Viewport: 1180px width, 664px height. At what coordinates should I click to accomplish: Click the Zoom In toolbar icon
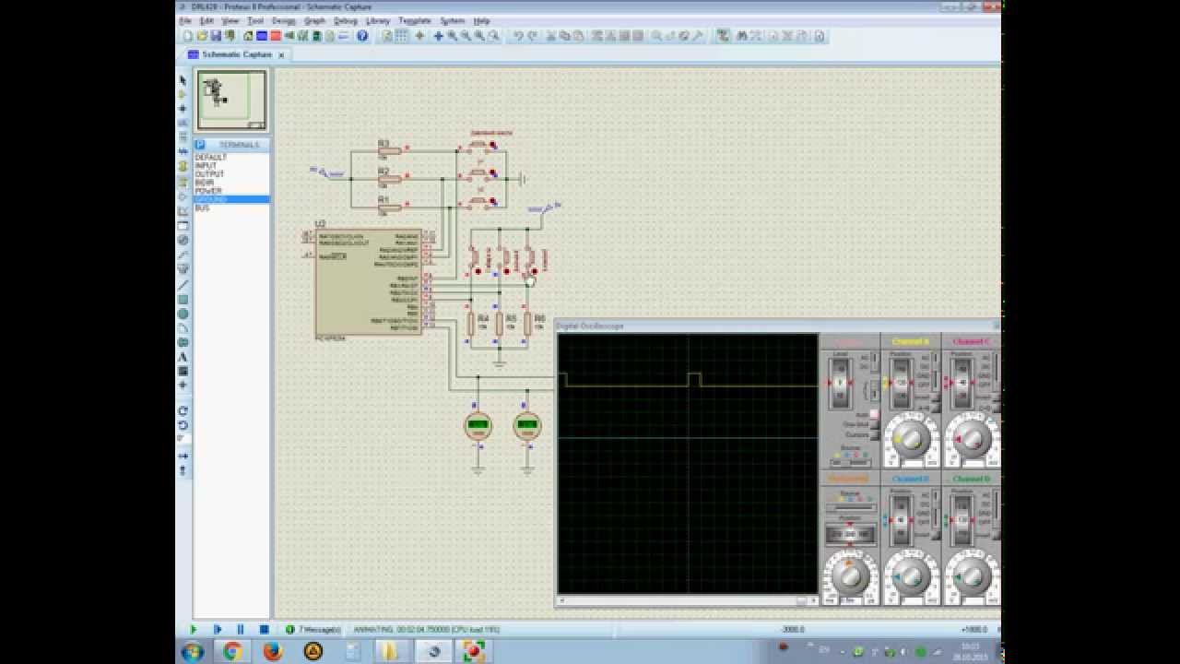(453, 36)
